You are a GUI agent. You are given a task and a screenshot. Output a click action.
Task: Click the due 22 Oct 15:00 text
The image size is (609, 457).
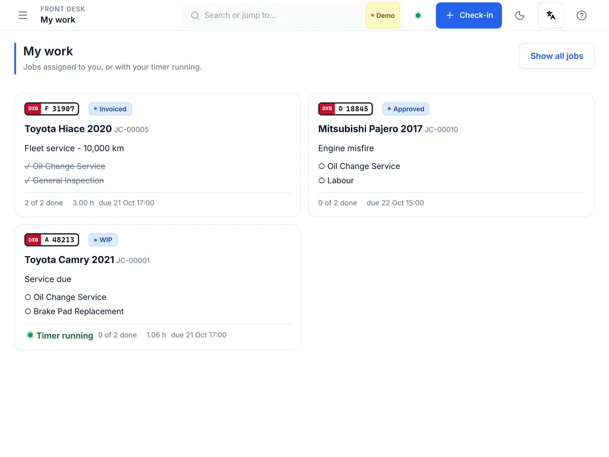pos(395,203)
